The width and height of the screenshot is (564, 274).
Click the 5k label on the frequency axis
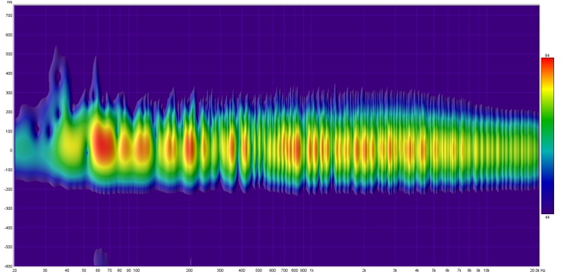[434, 270]
